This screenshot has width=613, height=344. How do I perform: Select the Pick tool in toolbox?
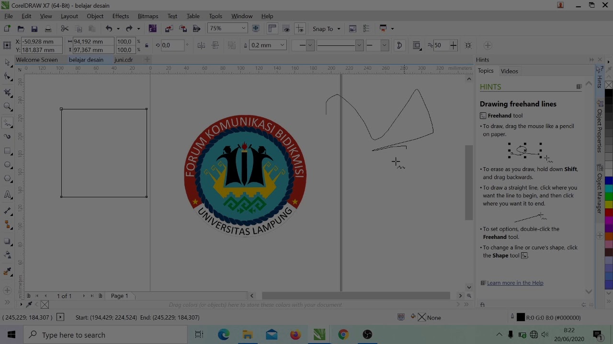click(7, 63)
